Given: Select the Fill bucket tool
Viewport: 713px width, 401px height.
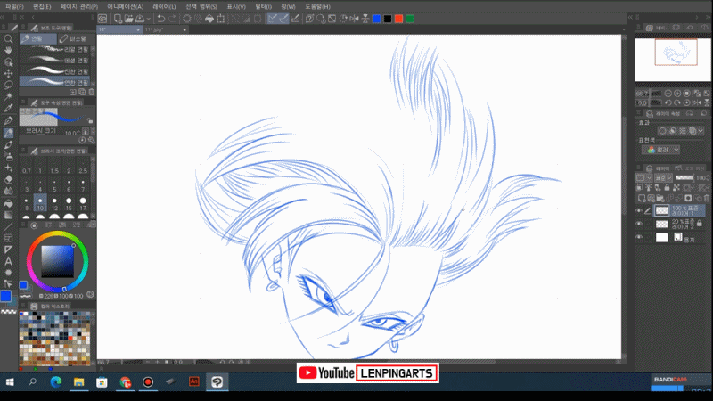Looking at the screenshot, I should click(8, 203).
